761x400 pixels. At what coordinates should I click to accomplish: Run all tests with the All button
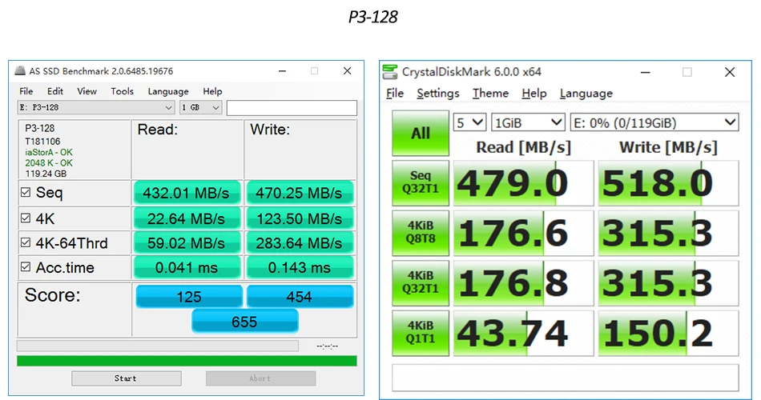(x=421, y=133)
